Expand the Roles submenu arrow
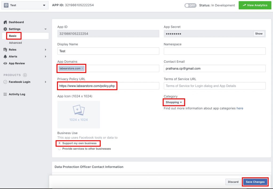The image size is (273, 189). [45, 50]
